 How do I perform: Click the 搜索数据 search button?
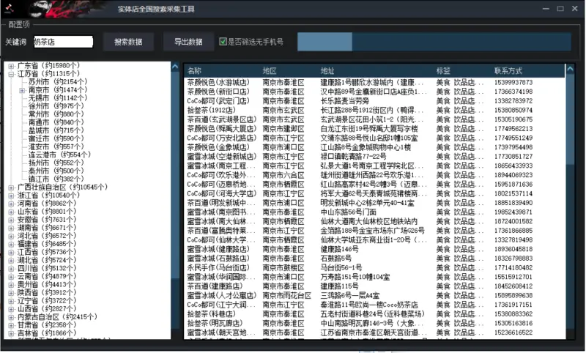pos(128,42)
